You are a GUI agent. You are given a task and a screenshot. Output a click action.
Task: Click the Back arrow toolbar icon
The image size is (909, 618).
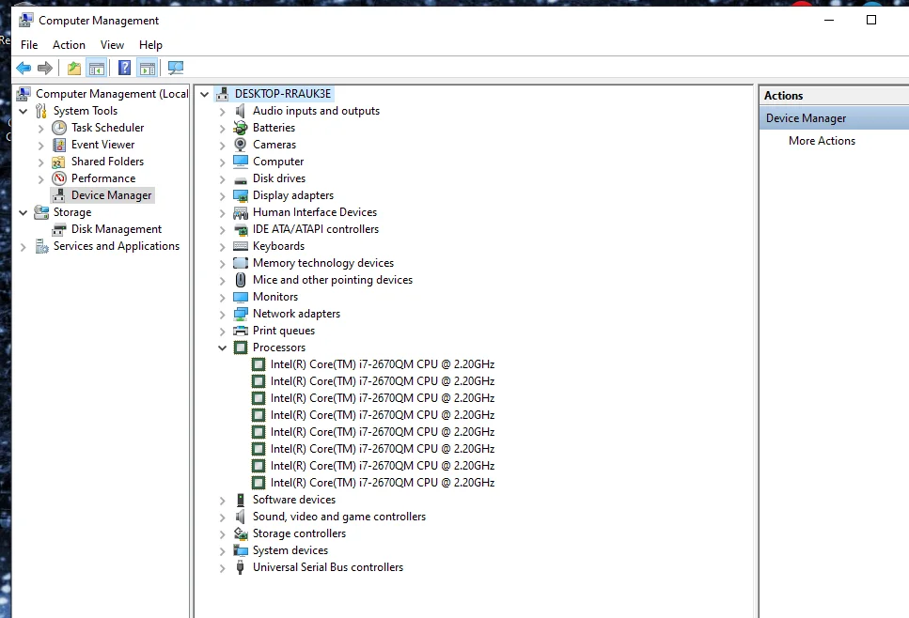pos(24,69)
